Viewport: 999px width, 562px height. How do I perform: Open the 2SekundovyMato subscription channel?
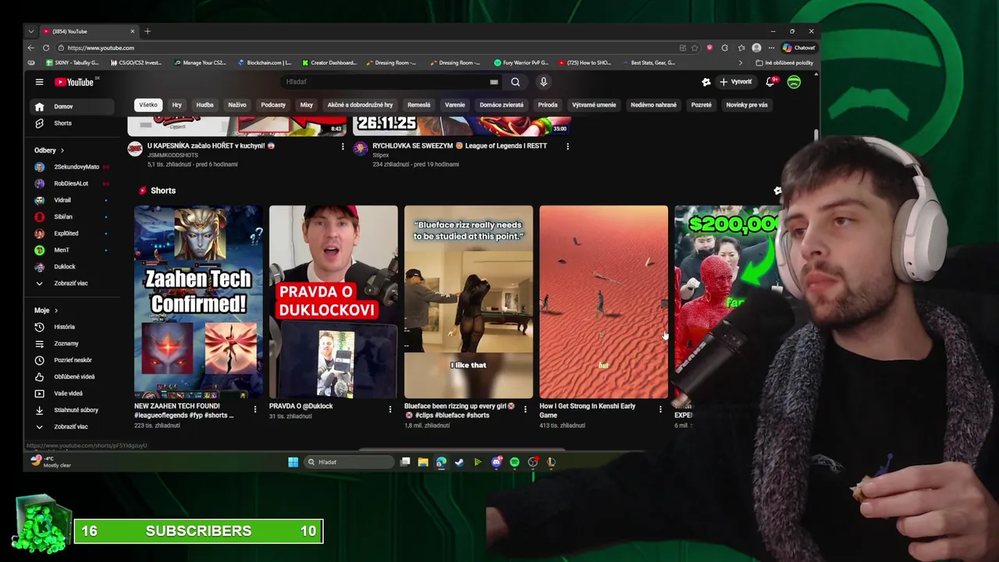70,167
